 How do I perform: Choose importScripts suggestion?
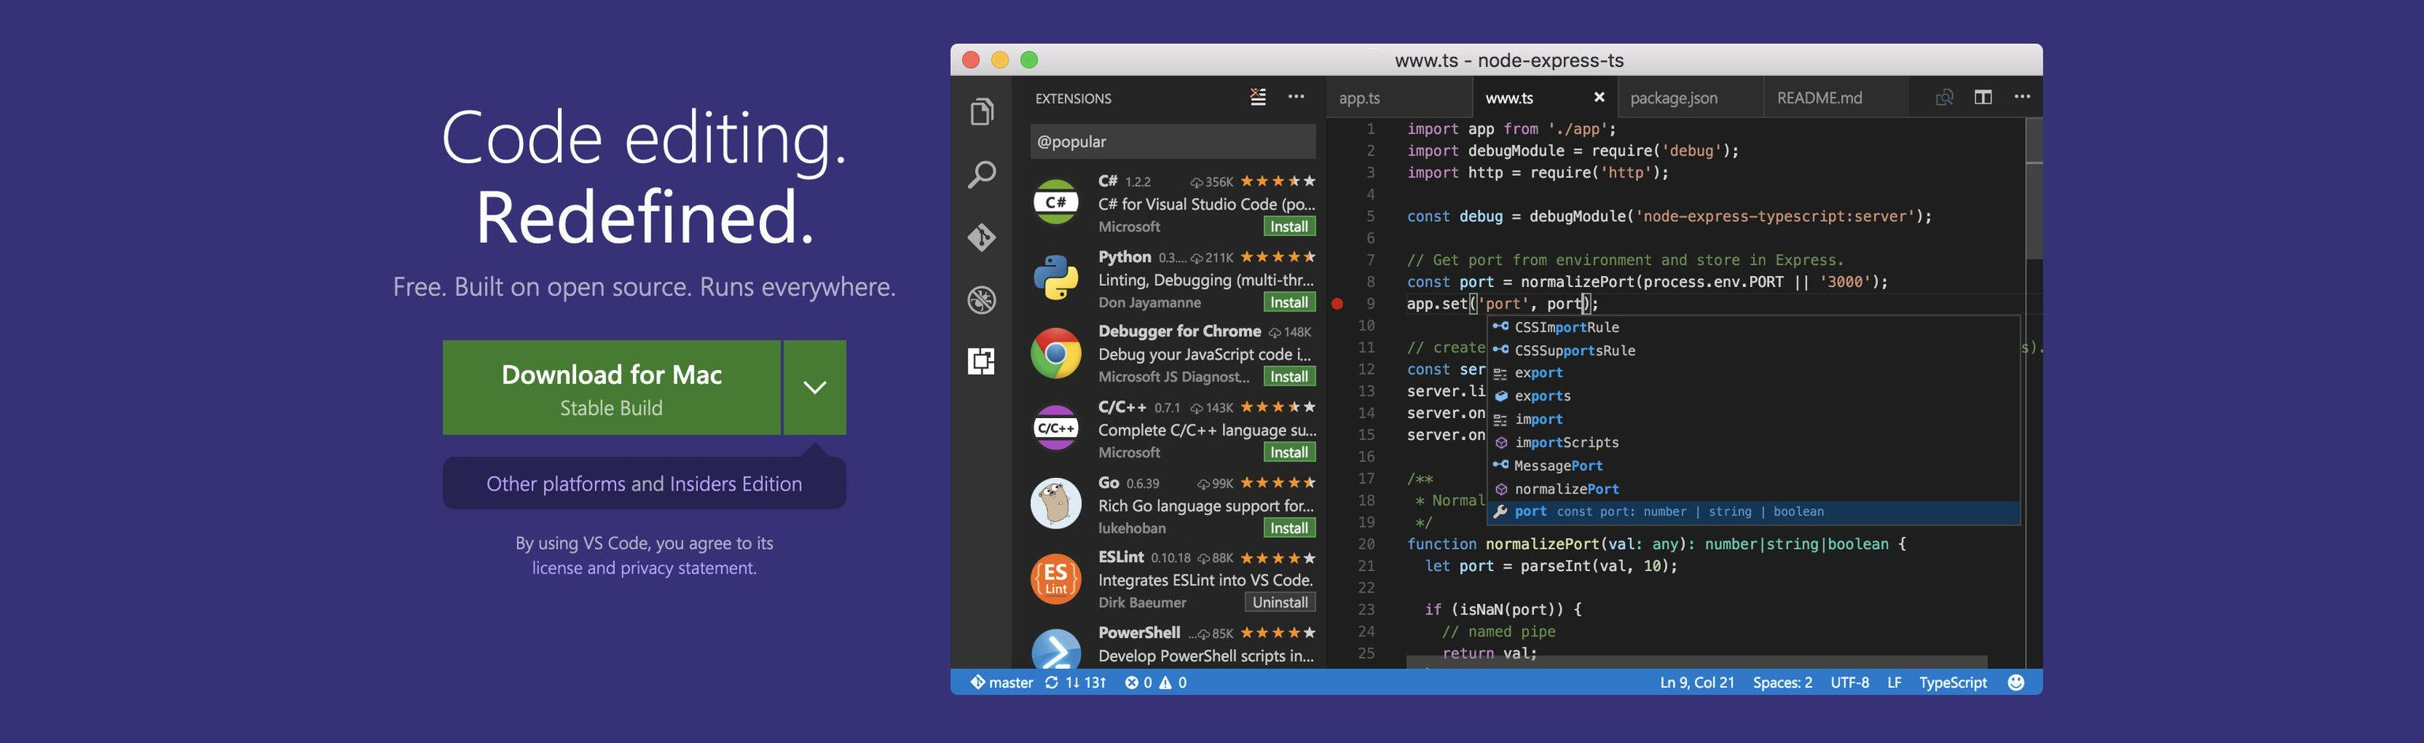click(1753, 442)
